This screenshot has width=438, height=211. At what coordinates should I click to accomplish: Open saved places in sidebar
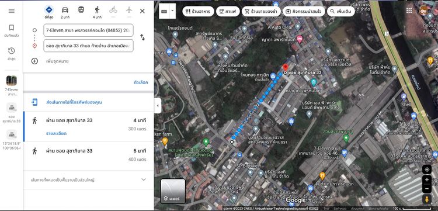12,31
